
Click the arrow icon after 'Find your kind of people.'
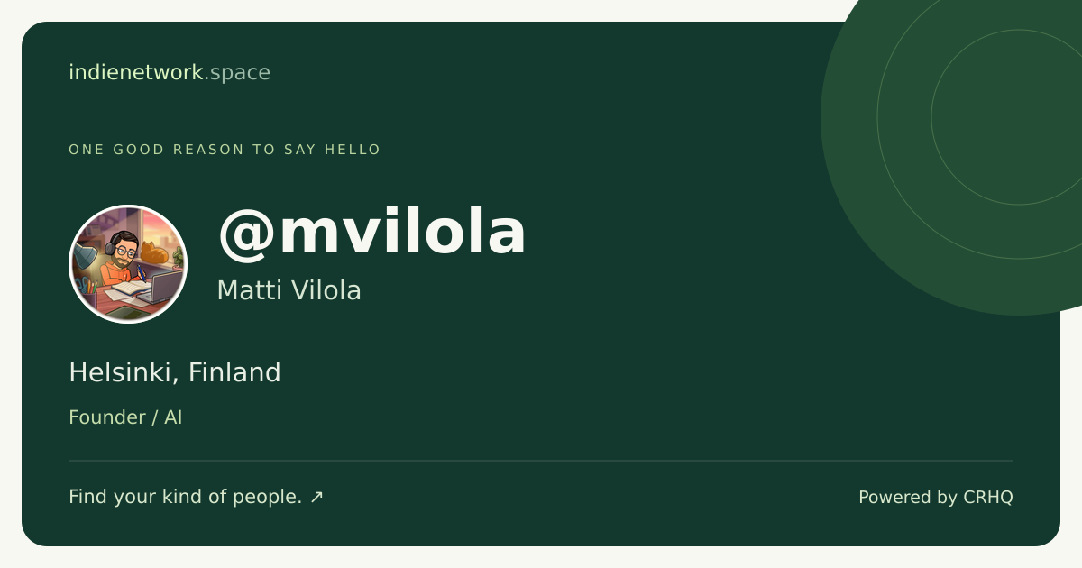point(316,497)
